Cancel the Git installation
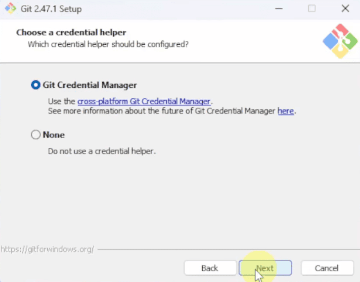 click(326, 268)
